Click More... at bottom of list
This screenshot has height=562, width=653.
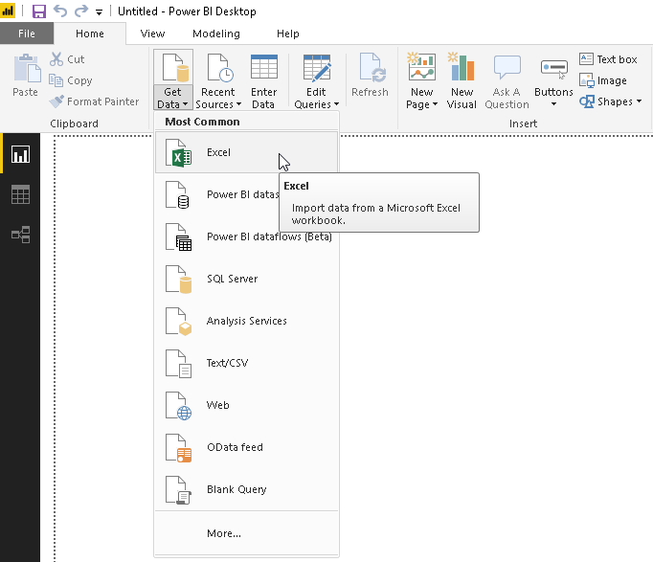click(224, 533)
